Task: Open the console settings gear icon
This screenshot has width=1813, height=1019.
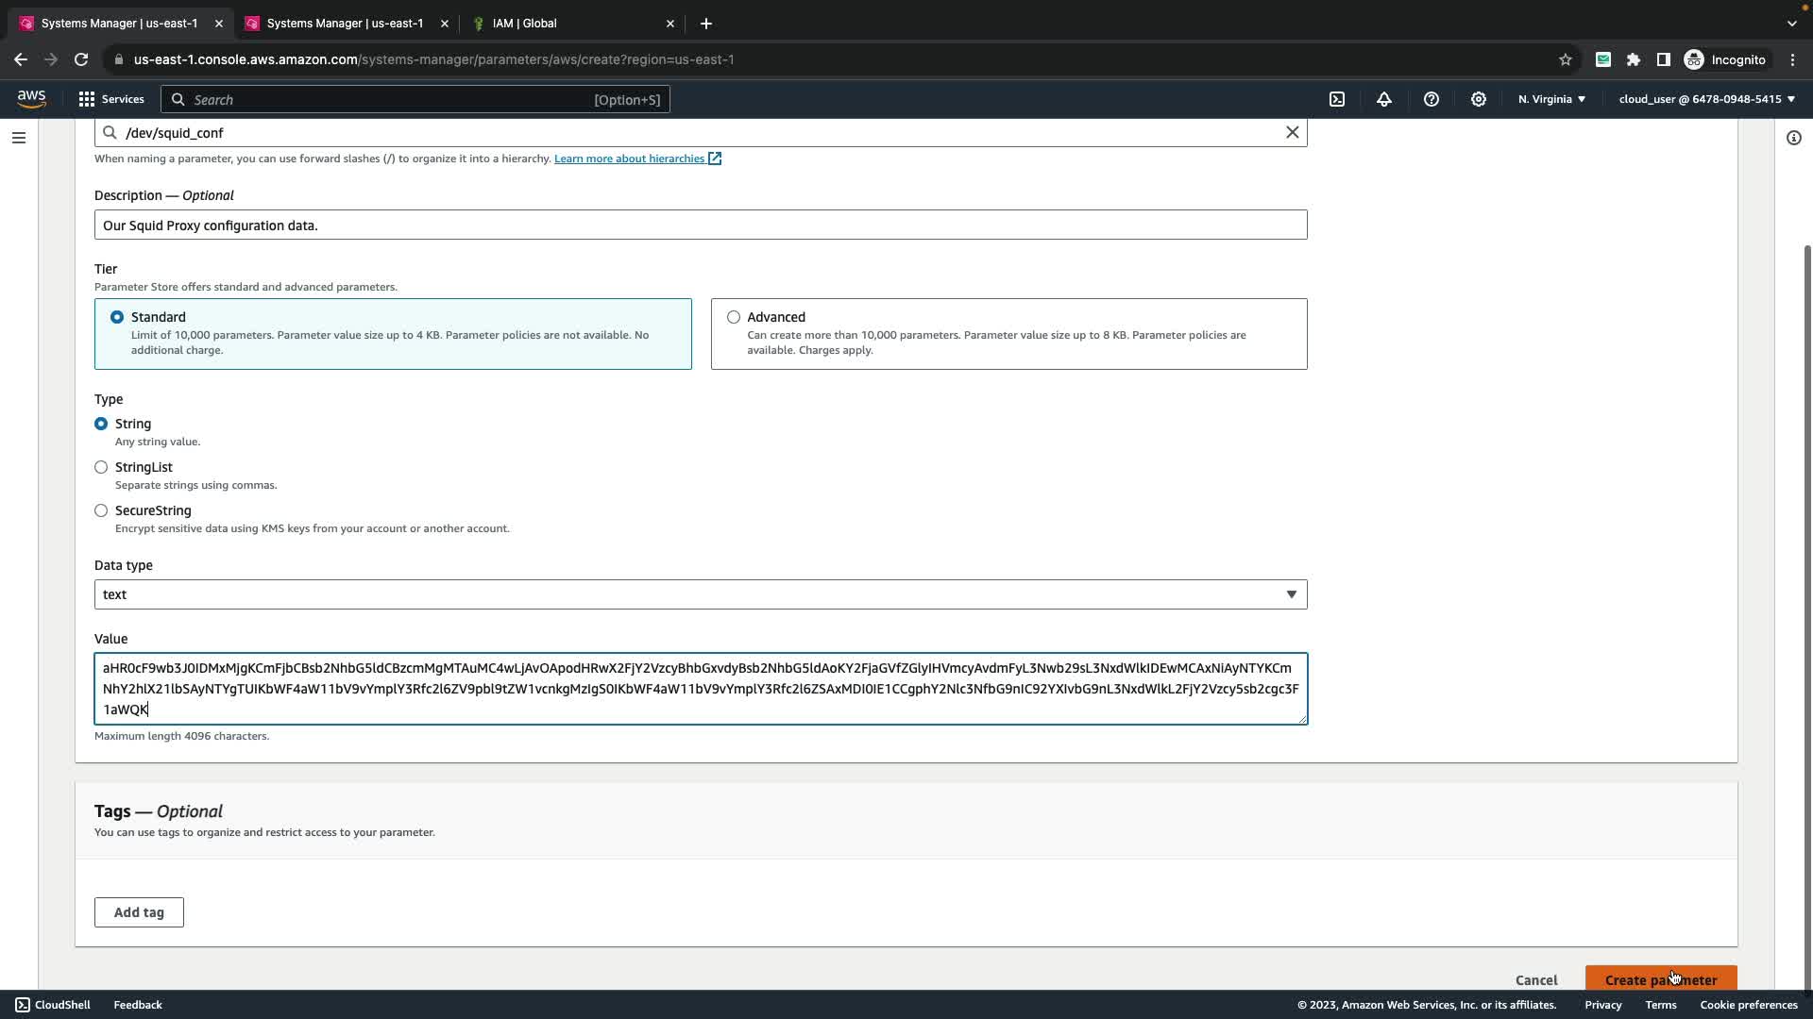Action: pos(1479,99)
